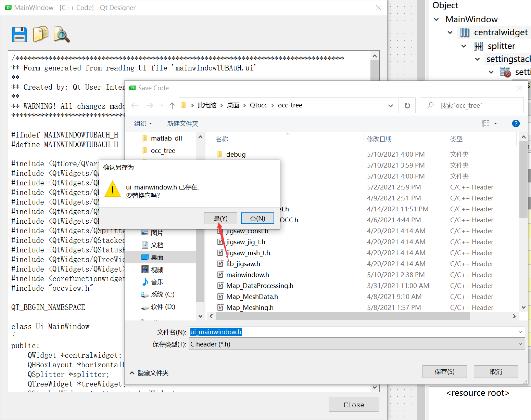Image resolution: width=531 pixels, height=420 pixels.
Task: Open help via the question mark icon
Action: pyautogui.click(x=516, y=123)
